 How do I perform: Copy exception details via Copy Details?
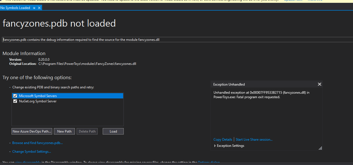[x=223, y=140]
